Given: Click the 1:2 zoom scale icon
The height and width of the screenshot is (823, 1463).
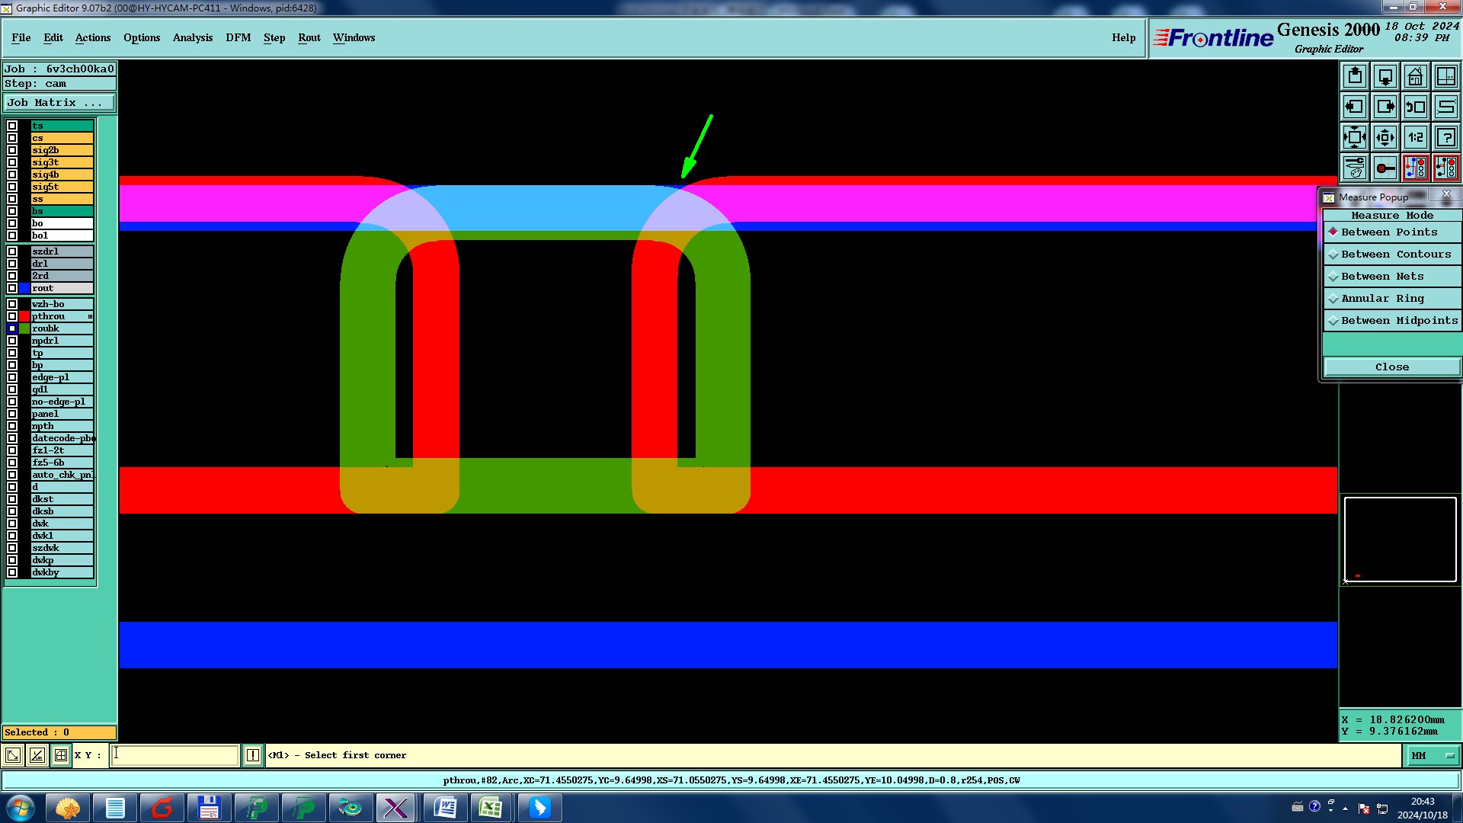Looking at the screenshot, I should pos(1415,137).
